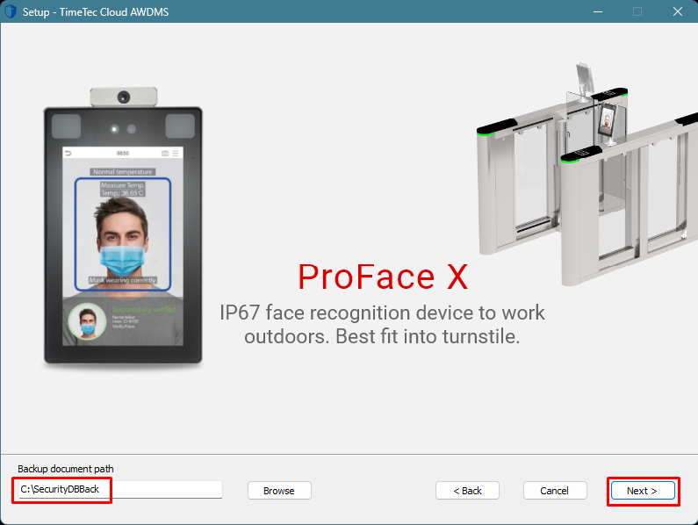Click the turnstile gate image
The width and height of the screenshot is (698, 525).
click(x=586, y=175)
